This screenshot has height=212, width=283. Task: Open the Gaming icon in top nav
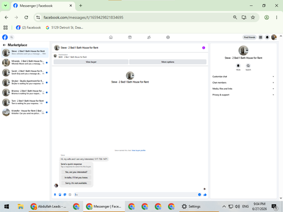point(168,37)
